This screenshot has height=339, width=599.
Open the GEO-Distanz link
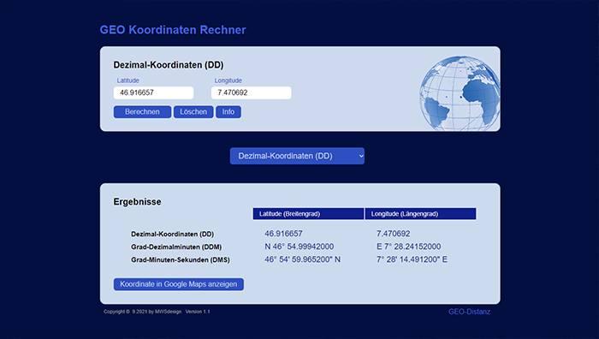click(469, 312)
